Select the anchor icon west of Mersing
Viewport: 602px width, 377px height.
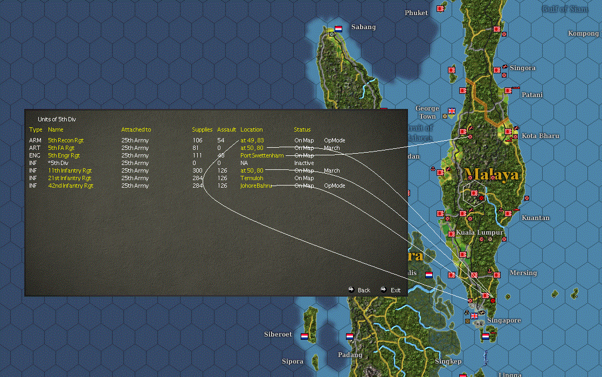pos(489,271)
